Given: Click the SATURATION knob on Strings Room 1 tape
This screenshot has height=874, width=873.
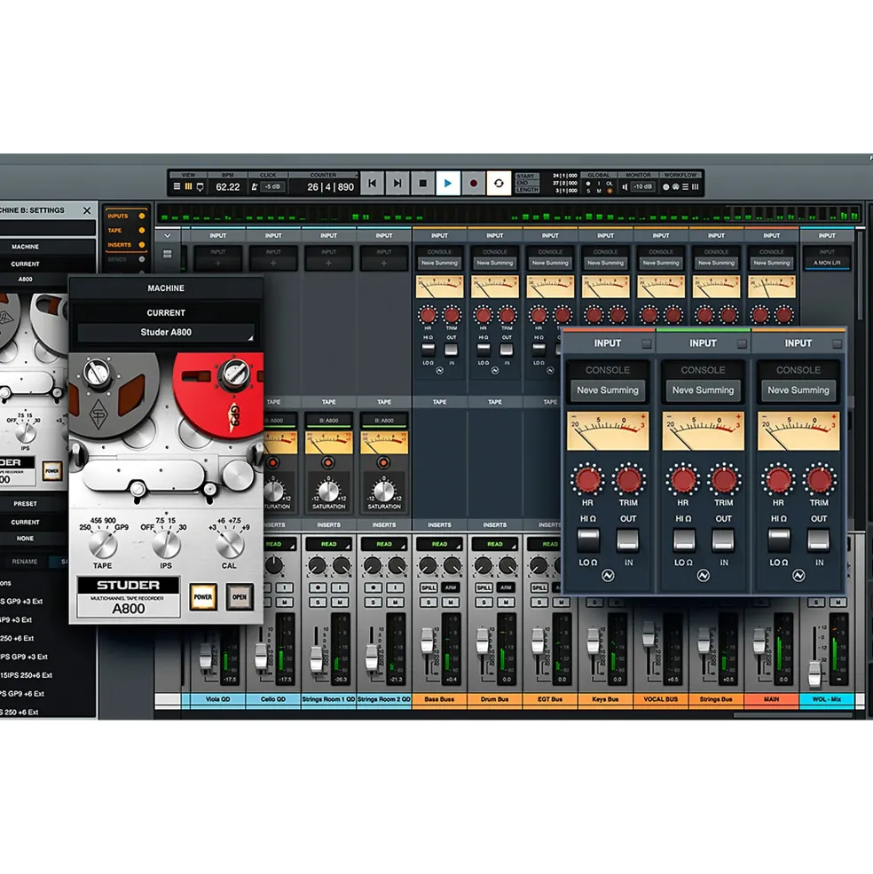Looking at the screenshot, I should click(x=328, y=491).
